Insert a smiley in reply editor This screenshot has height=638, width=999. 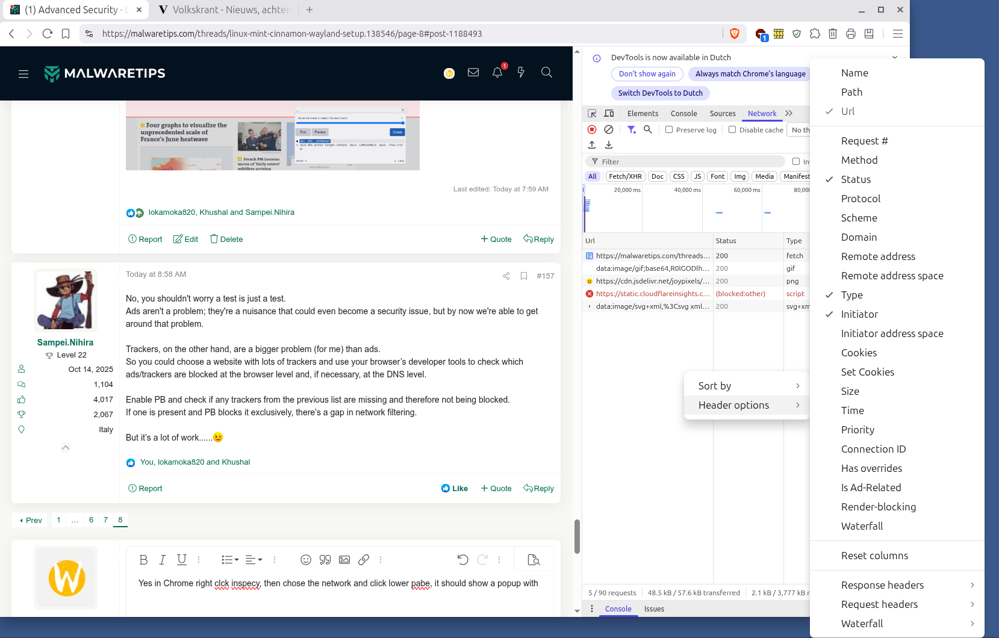pos(306,560)
